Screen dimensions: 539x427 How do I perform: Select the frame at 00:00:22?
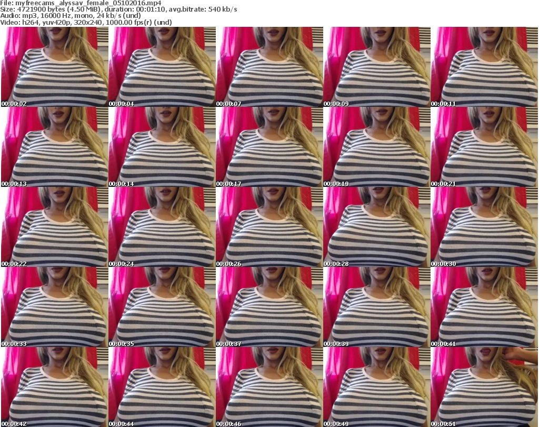pyautogui.click(x=55, y=227)
